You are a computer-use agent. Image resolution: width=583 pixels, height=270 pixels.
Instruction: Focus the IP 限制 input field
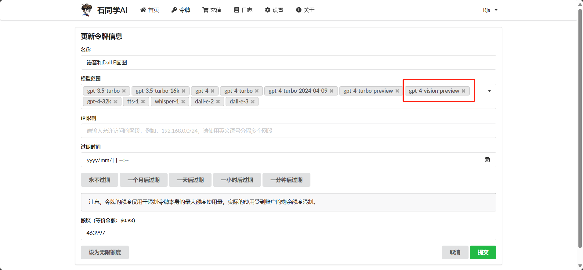click(x=288, y=131)
